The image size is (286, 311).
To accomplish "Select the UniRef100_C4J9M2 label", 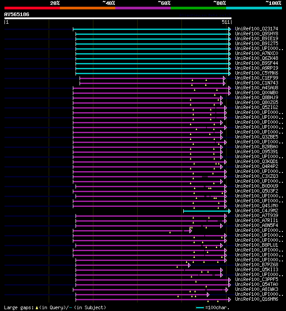I will tap(257, 210).
